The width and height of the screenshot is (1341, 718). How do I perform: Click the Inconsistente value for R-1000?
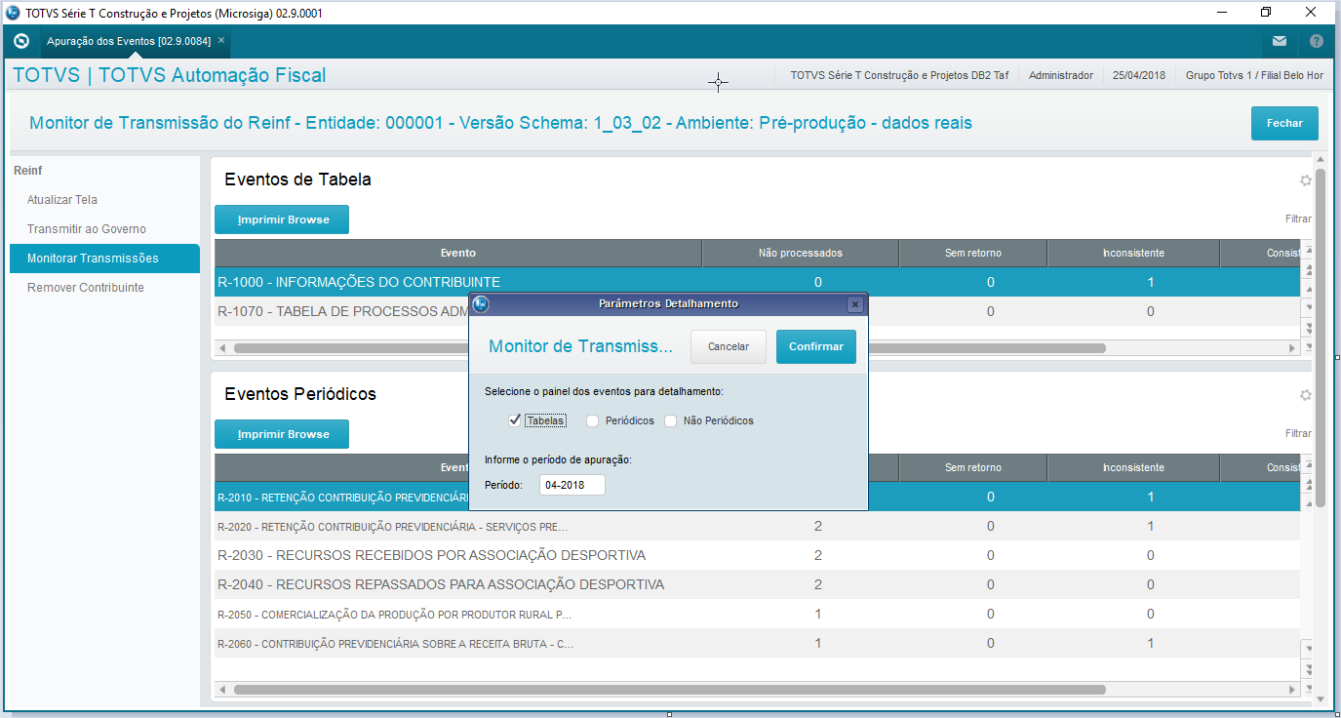[1151, 283]
